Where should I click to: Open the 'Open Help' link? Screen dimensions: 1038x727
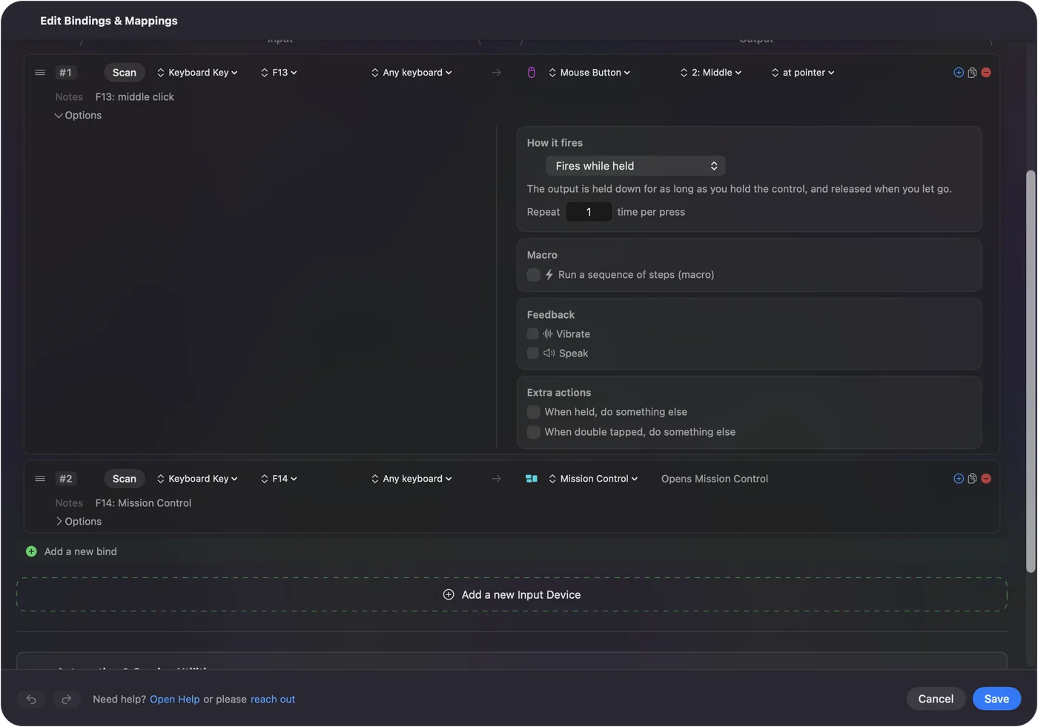(175, 700)
